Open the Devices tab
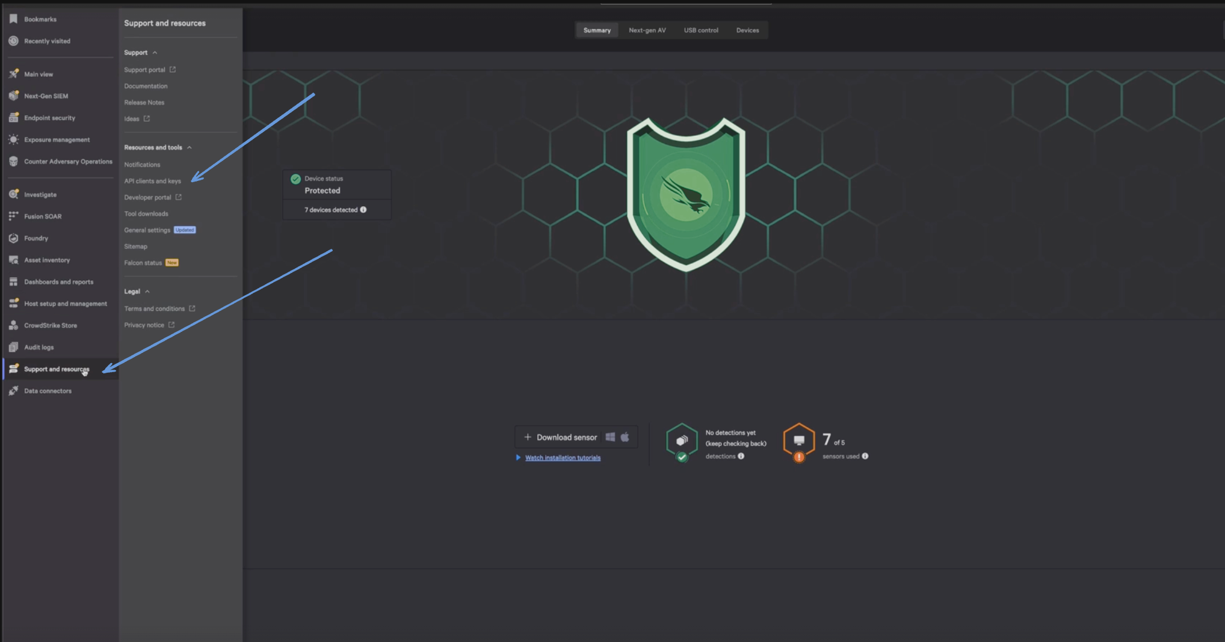 pos(747,30)
